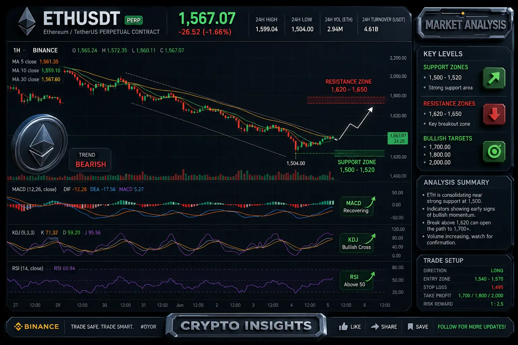Hit the thumbs-up Like icon

(x=343, y=326)
